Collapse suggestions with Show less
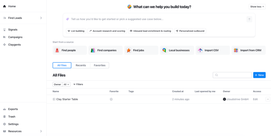The image size is (271, 136). pyautogui.click(x=257, y=7)
